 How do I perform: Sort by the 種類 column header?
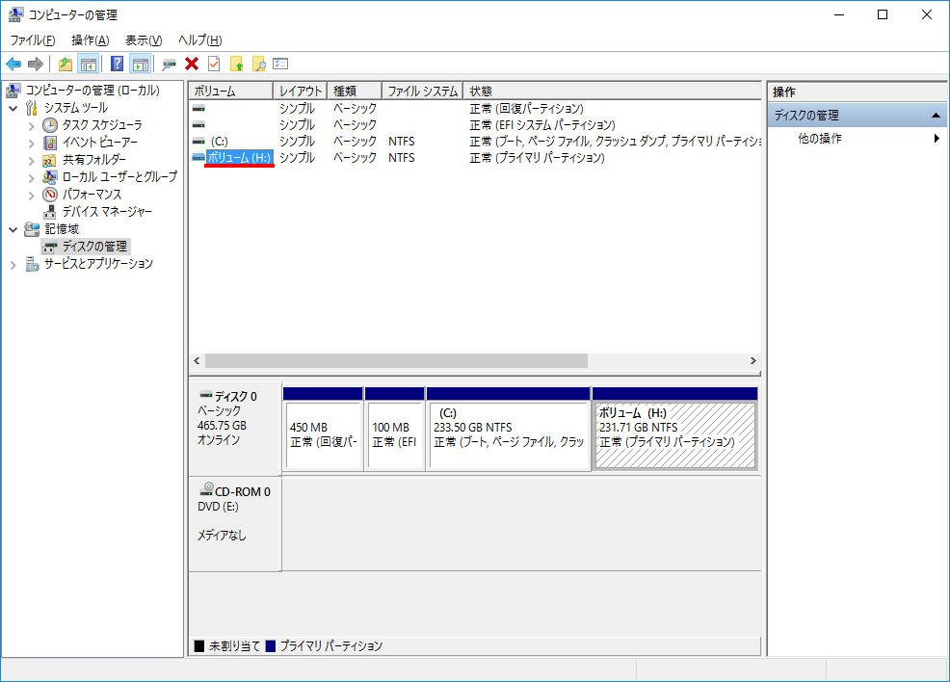pos(355,91)
